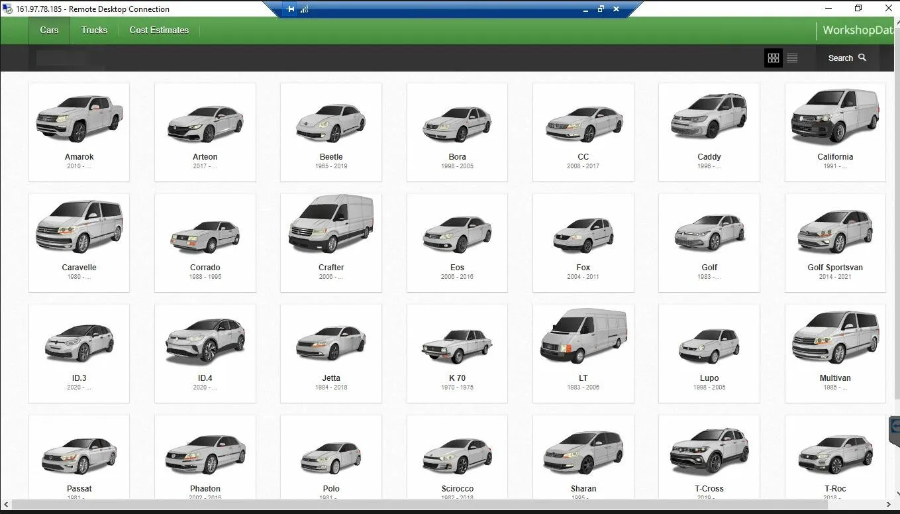Screen dimensions: 900x514
Task: Open the blue side panel tab at the right edge
Action: click(895, 426)
